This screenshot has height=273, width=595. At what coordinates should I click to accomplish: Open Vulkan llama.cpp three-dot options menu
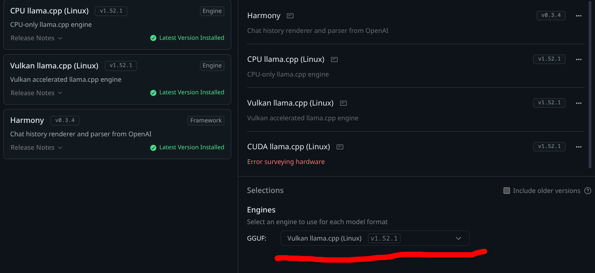click(579, 103)
